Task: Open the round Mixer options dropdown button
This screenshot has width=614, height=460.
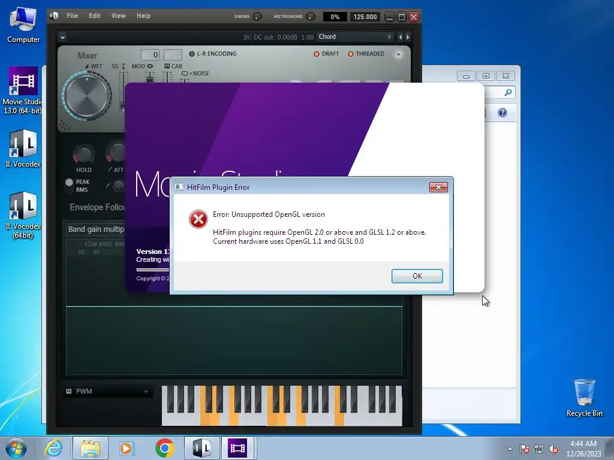Action: [398, 55]
